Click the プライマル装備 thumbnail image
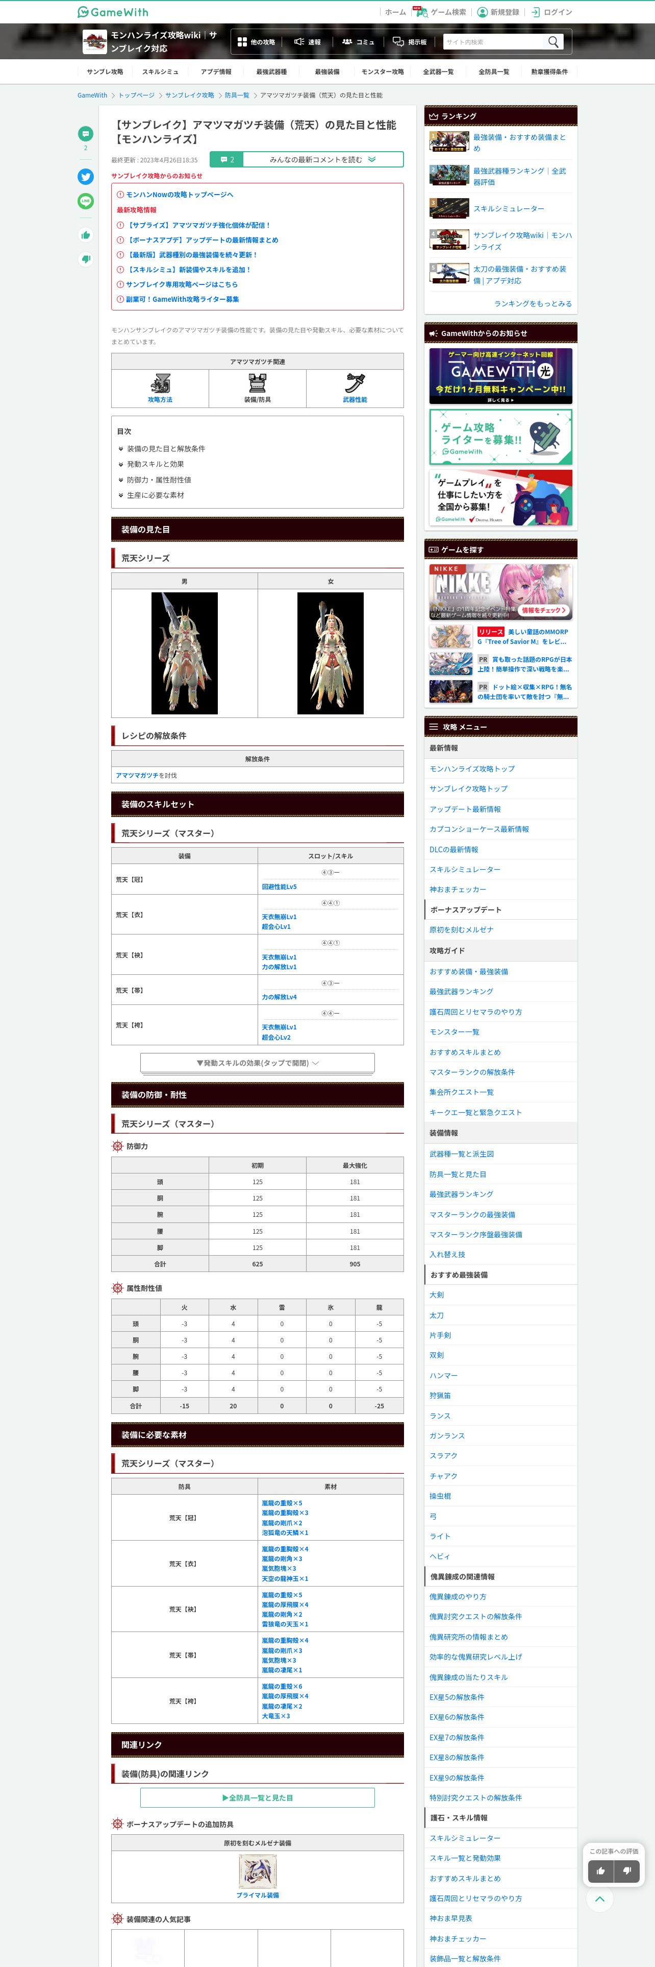This screenshot has width=655, height=1967. pyautogui.click(x=258, y=1872)
